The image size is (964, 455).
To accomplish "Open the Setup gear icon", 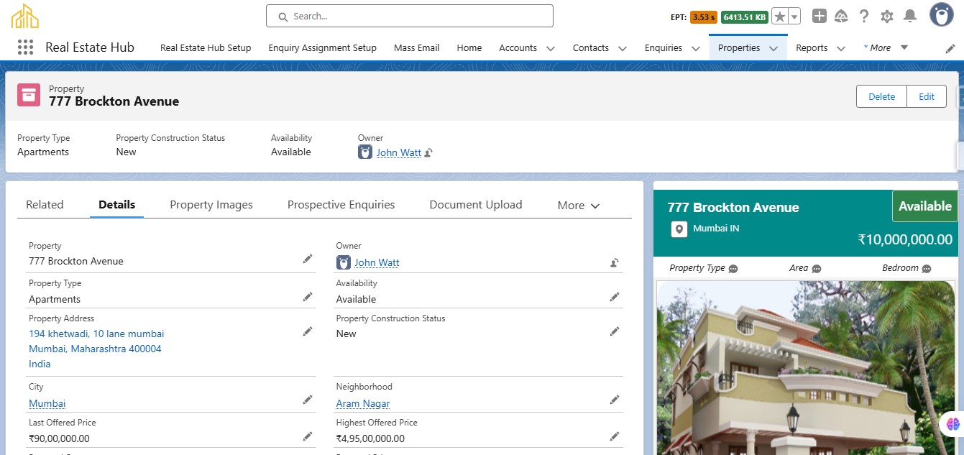I will click(x=887, y=16).
